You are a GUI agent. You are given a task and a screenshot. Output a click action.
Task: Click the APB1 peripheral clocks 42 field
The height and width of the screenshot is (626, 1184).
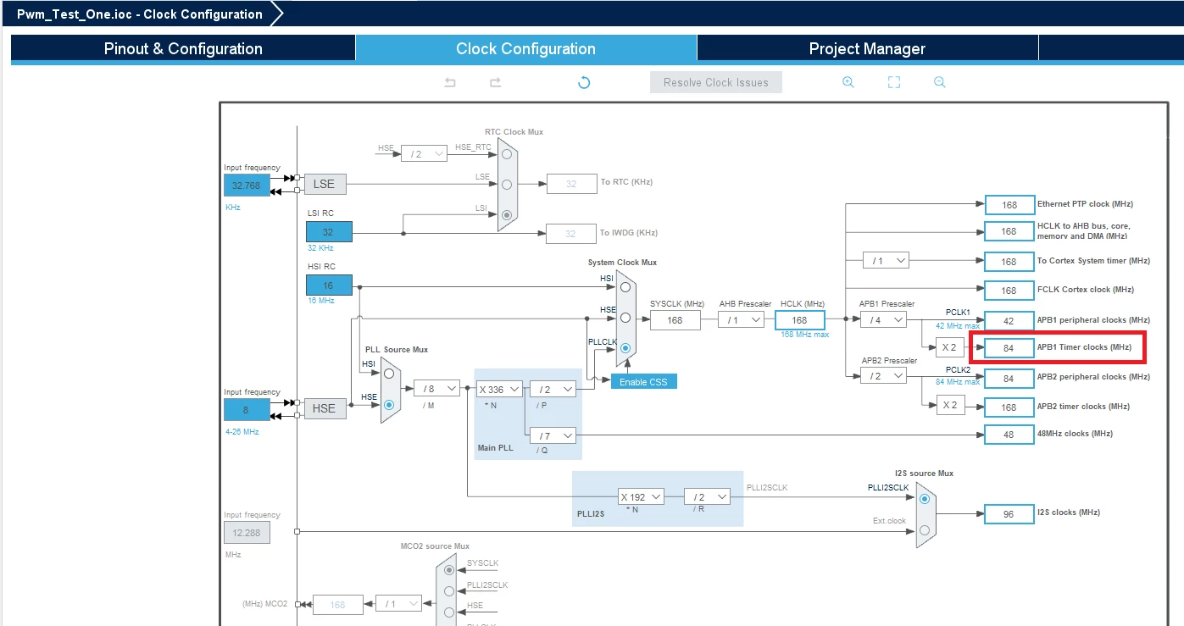[x=1009, y=320]
